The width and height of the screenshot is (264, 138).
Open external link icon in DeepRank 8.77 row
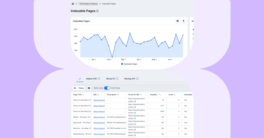[x=135, y=107]
